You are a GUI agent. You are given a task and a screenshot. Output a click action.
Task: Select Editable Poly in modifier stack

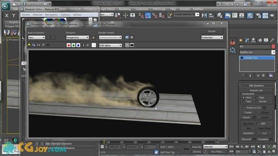(x=257, y=58)
